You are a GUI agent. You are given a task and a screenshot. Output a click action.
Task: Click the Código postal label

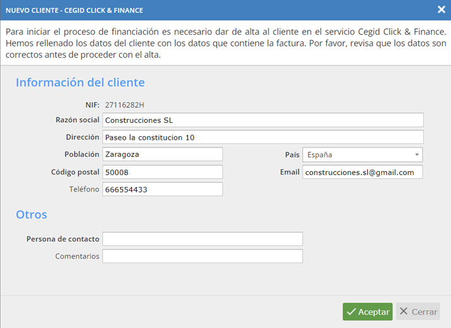[75, 172]
